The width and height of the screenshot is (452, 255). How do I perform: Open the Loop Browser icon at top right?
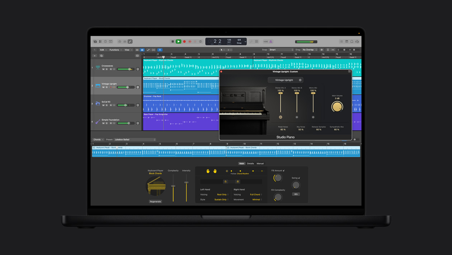coord(352,42)
